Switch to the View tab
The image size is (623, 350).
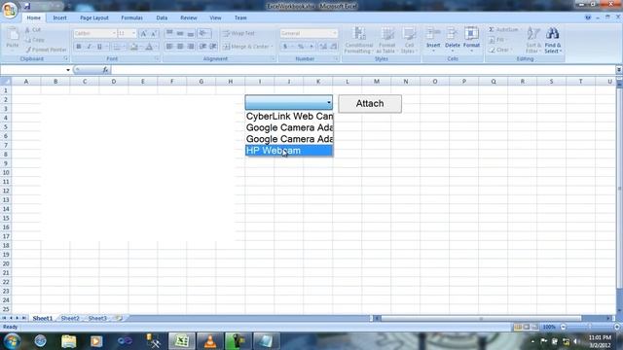(x=215, y=17)
